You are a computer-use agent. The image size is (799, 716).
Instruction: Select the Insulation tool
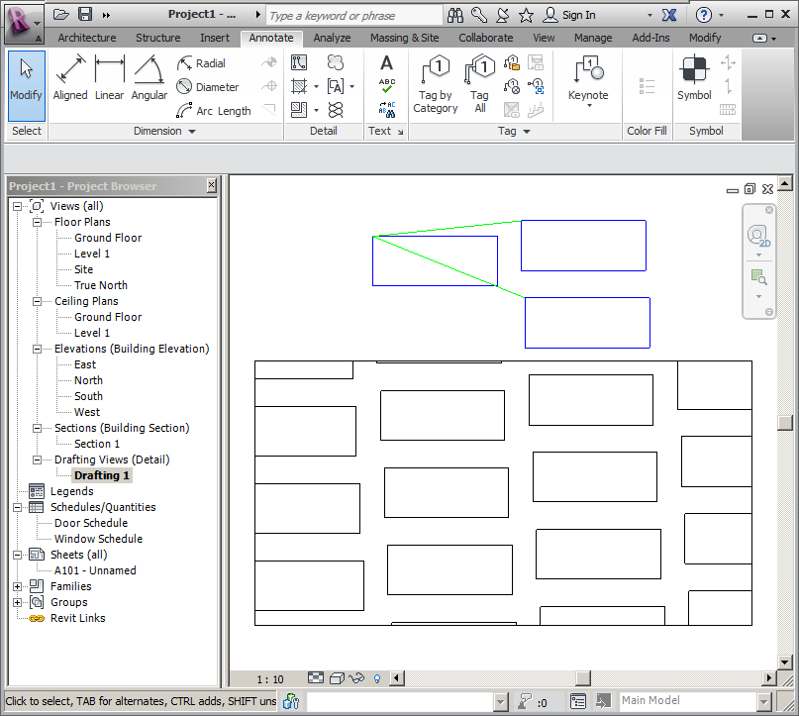[336, 110]
